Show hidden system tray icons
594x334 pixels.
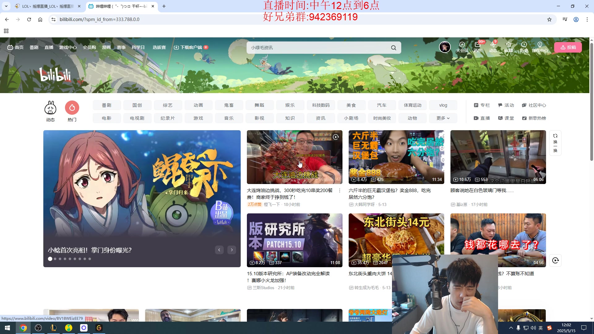(x=511, y=328)
